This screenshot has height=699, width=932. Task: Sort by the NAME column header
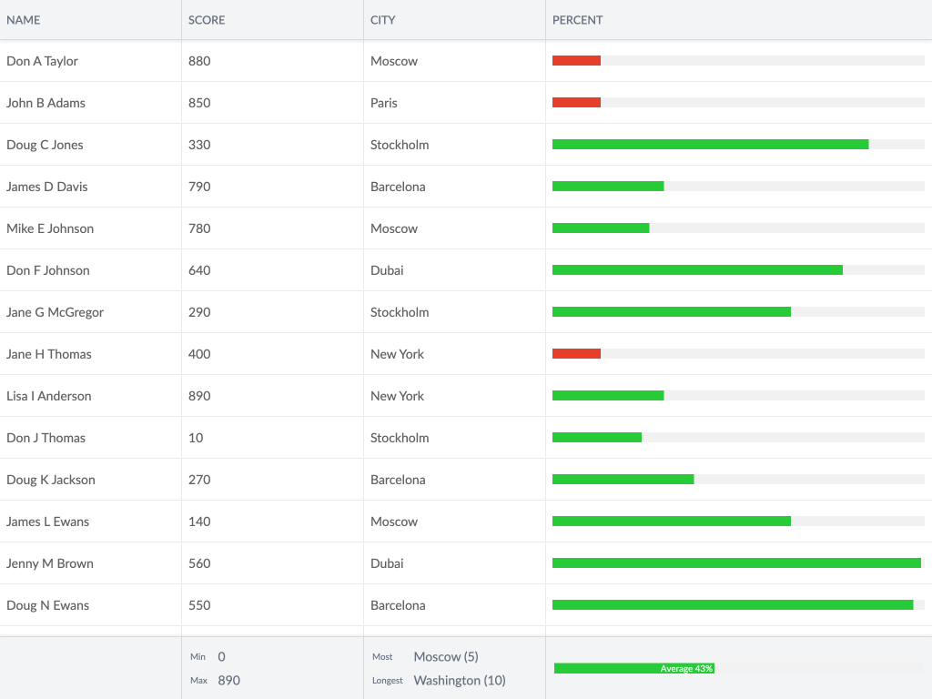click(x=90, y=20)
